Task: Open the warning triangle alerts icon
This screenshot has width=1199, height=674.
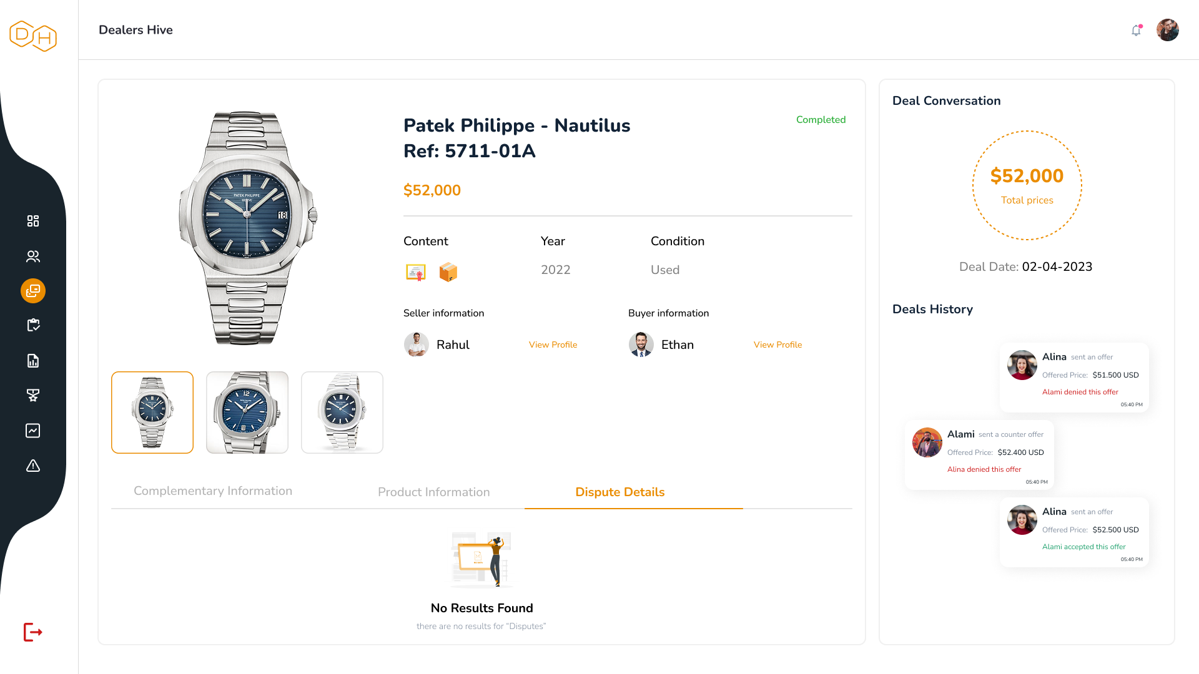Action: [x=33, y=466]
